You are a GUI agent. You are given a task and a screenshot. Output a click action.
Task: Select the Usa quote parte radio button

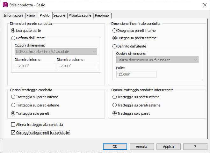tap(13, 31)
